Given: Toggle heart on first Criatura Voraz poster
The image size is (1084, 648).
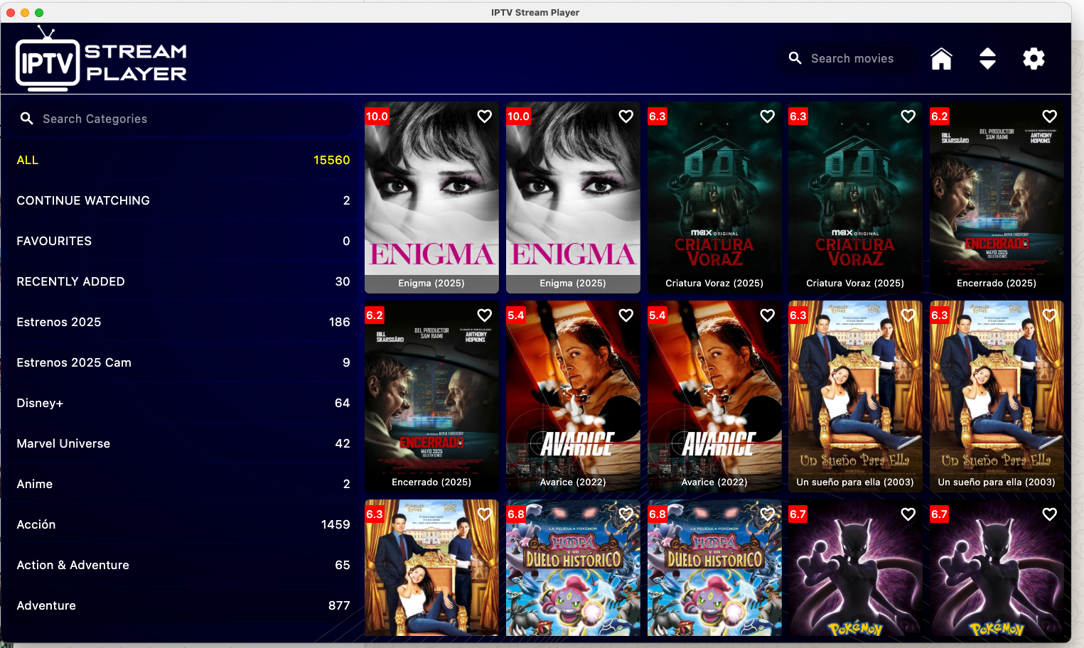Looking at the screenshot, I should pyautogui.click(x=767, y=117).
